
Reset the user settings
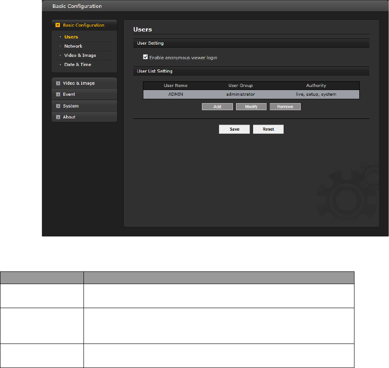268,129
